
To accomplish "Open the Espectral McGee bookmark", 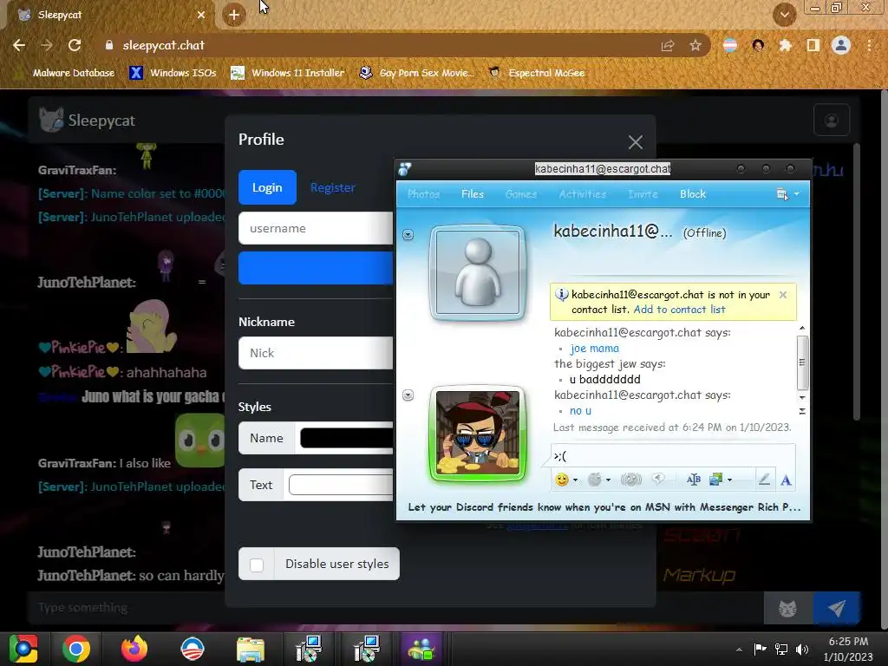I will 536,73.
